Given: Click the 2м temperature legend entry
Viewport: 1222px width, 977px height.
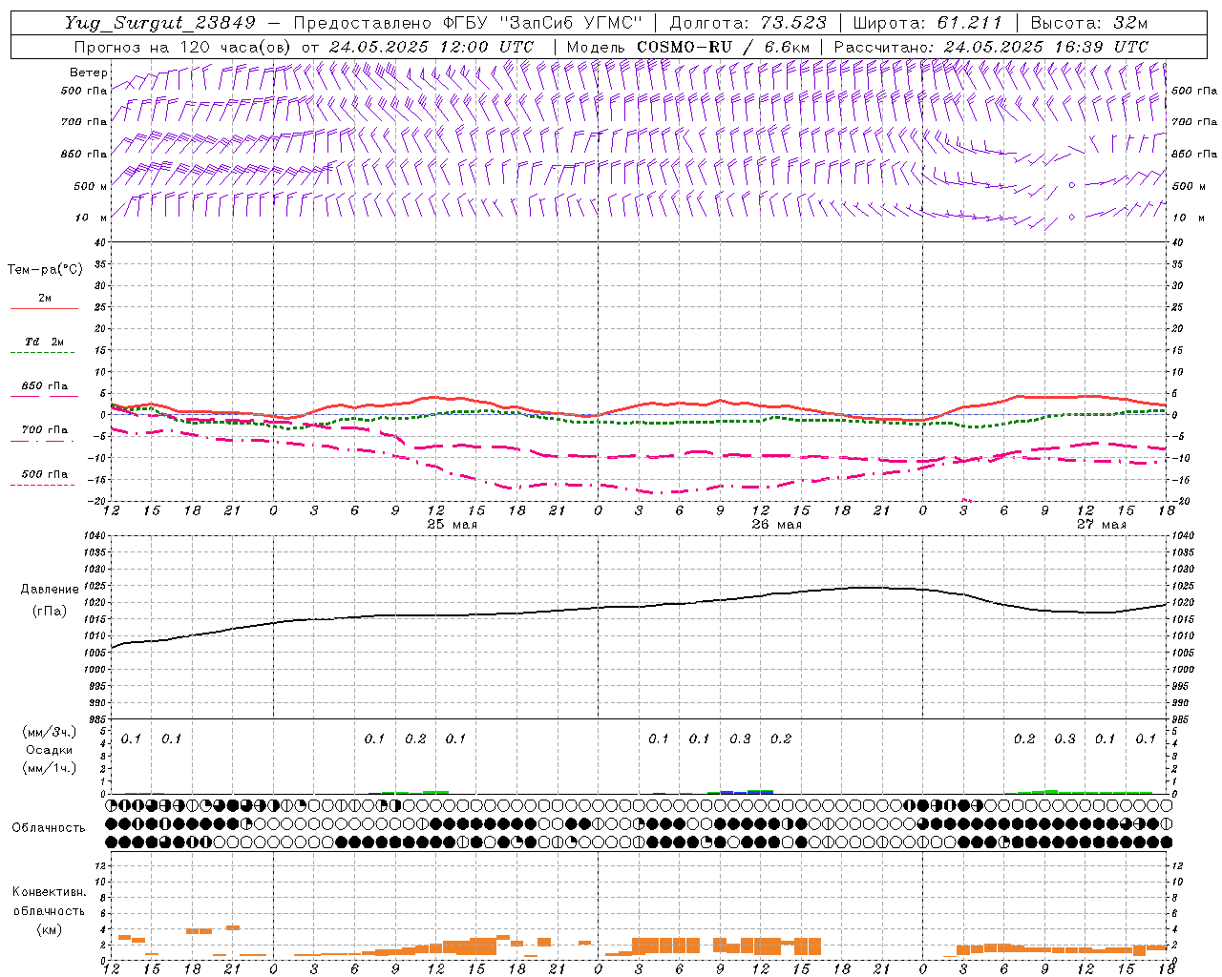Looking at the screenshot, I should [44, 298].
